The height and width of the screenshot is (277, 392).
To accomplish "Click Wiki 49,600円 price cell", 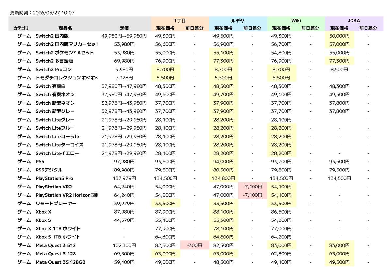I will (282, 94).
